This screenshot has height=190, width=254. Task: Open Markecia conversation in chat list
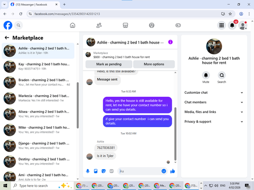click(38, 98)
